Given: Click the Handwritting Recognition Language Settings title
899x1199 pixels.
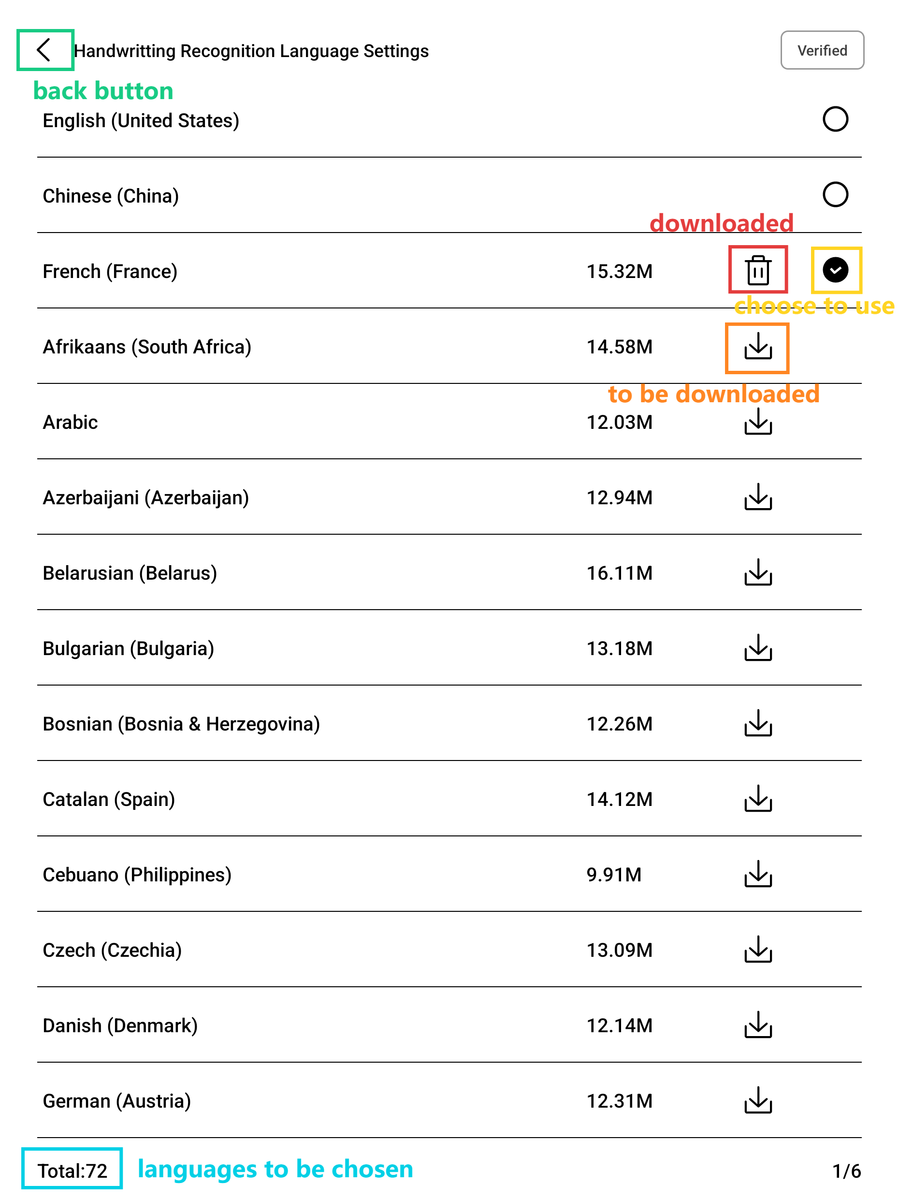Looking at the screenshot, I should (251, 51).
